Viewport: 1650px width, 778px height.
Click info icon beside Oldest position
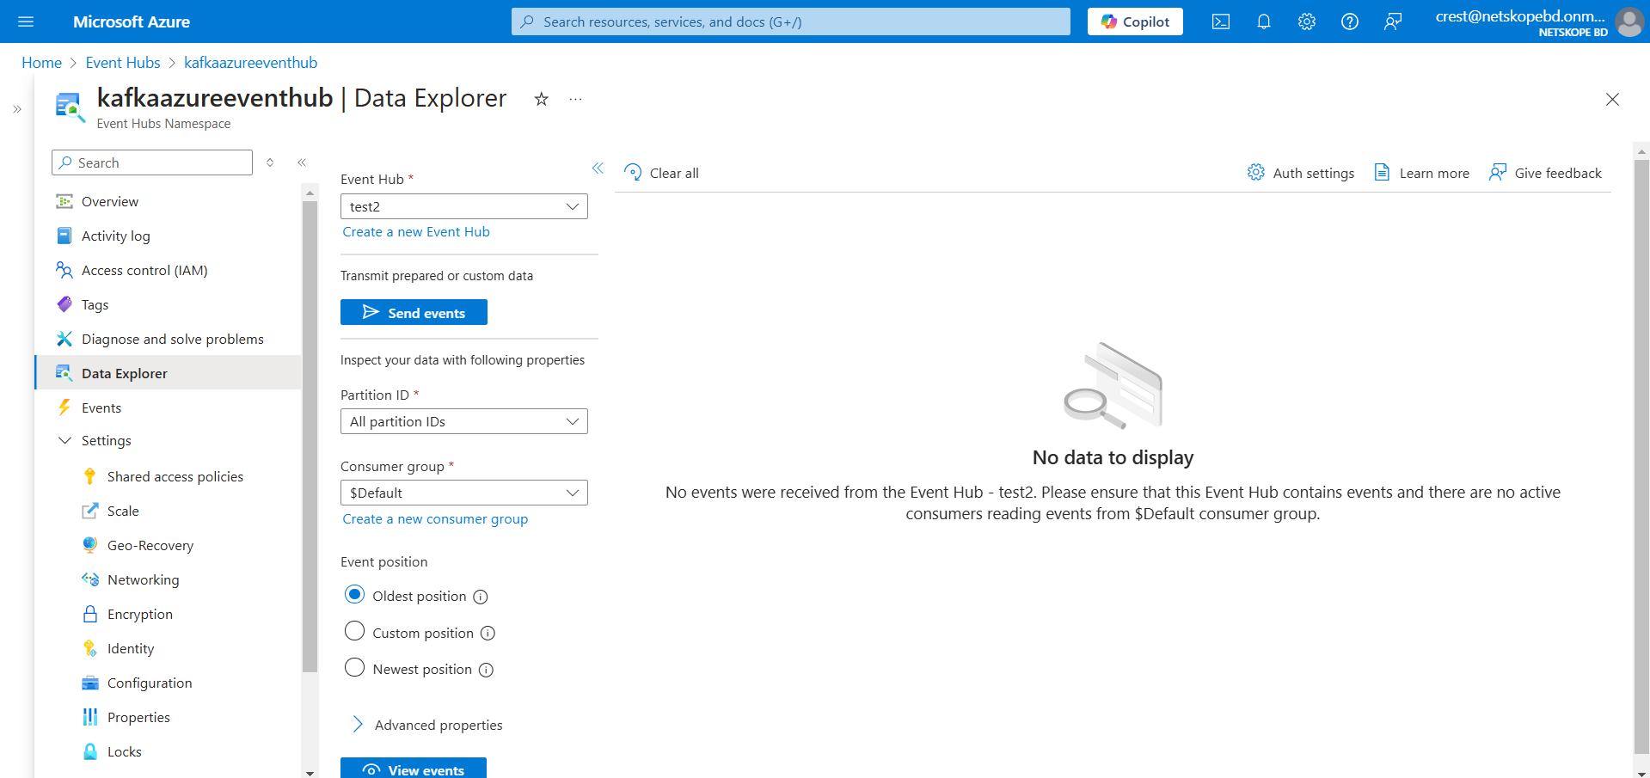(481, 597)
